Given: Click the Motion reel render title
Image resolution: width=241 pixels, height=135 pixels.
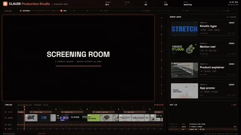Looking at the screenshot, I should tap(207, 46).
